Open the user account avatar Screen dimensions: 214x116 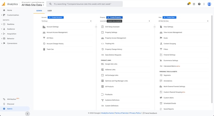(209, 4)
